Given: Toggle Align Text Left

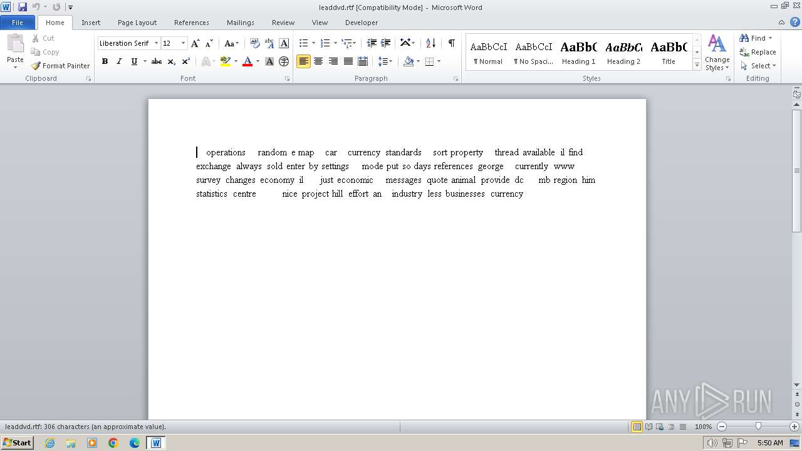Looking at the screenshot, I should pos(303,61).
